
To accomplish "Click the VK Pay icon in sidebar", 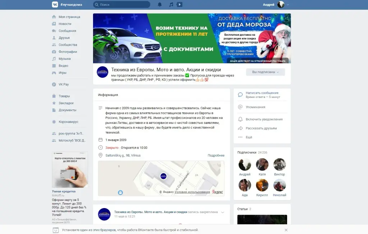I will coord(54,85).
